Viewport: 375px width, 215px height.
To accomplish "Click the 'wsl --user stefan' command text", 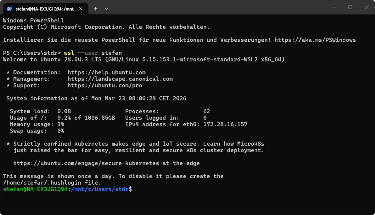I will point(93,53).
